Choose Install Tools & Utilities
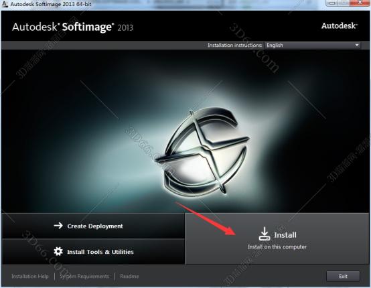Screen dimensions: 371x288 coord(93,252)
